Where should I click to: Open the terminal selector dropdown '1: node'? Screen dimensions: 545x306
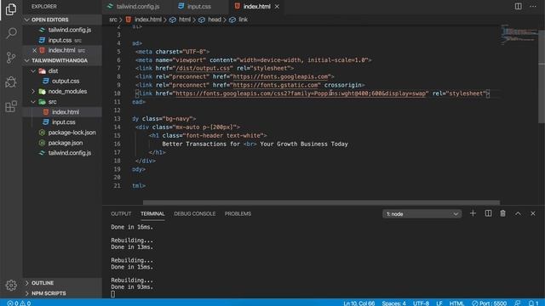coord(422,213)
